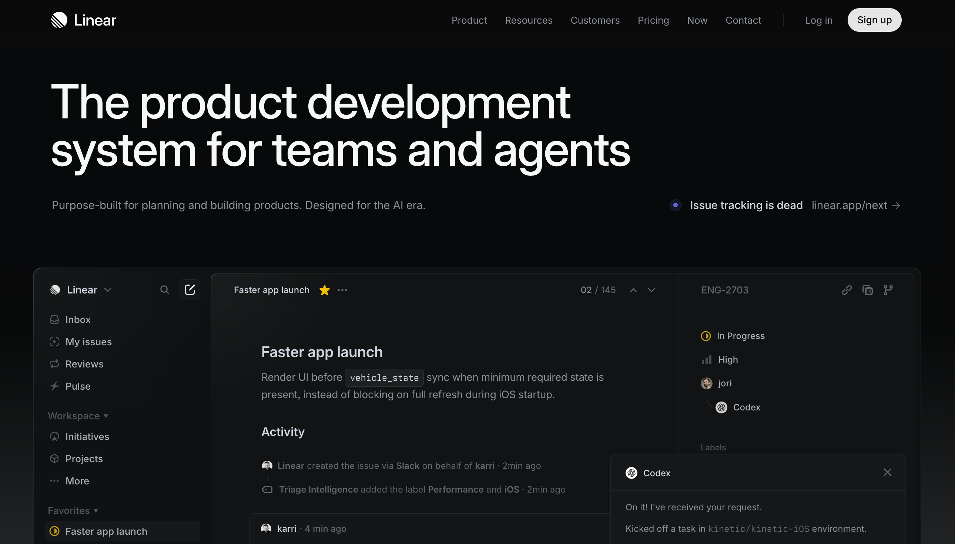The width and height of the screenshot is (955, 544).
Task: Click the Performance label in activity feed
Action: (455, 490)
